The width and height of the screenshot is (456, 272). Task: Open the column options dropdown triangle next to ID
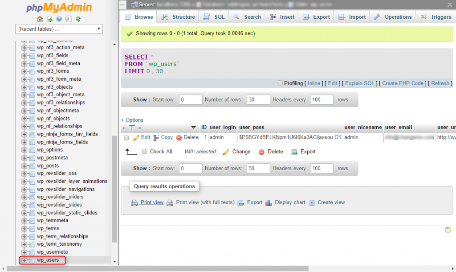[193, 127]
